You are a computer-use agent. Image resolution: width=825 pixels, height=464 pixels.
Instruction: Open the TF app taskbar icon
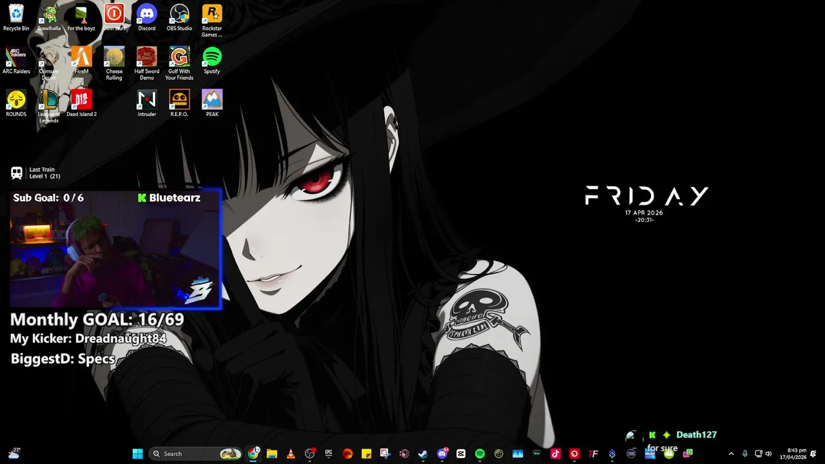click(x=593, y=454)
